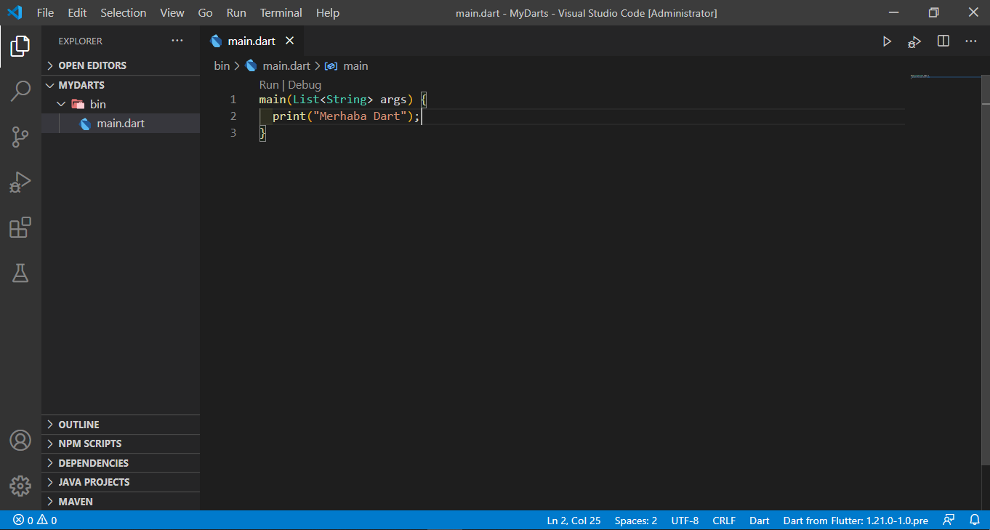Change the CRLF line ending setting
The width and height of the screenshot is (990, 530).
pyautogui.click(x=723, y=521)
